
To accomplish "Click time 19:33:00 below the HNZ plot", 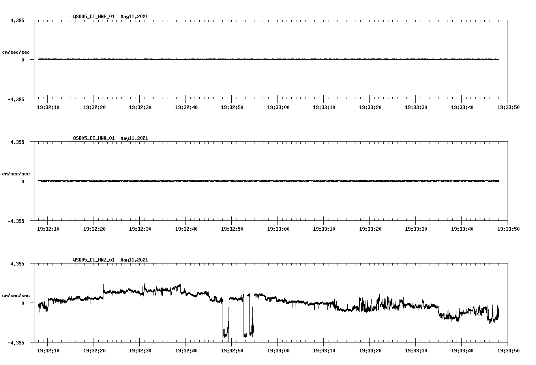I will pyautogui.click(x=278, y=351).
